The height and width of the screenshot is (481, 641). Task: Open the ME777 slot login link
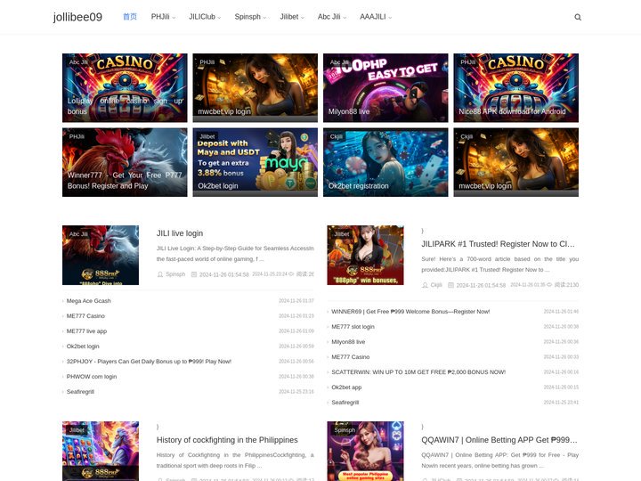(353, 326)
